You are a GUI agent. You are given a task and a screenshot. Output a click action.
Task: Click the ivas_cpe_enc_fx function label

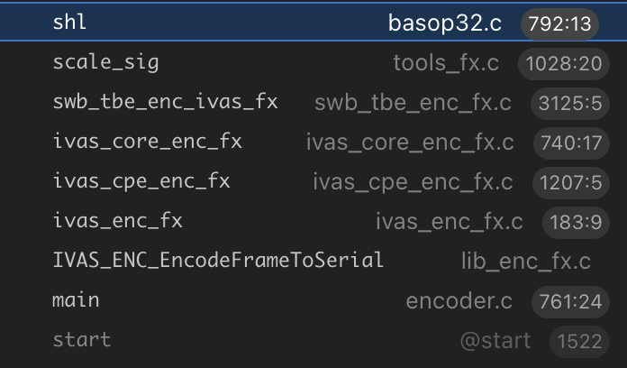[x=141, y=181]
